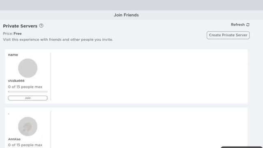Click the Create Private Server button
Image resolution: width=263 pixels, height=148 pixels.
tap(228, 35)
